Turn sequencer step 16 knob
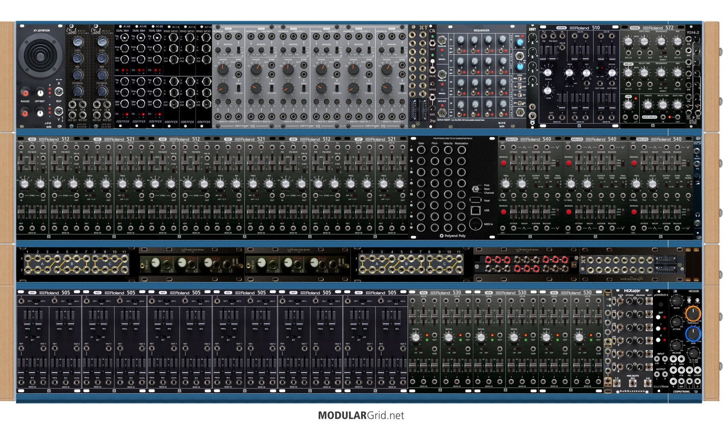Image resolution: width=723 pixels, height=424 pixels. (503, 104)
